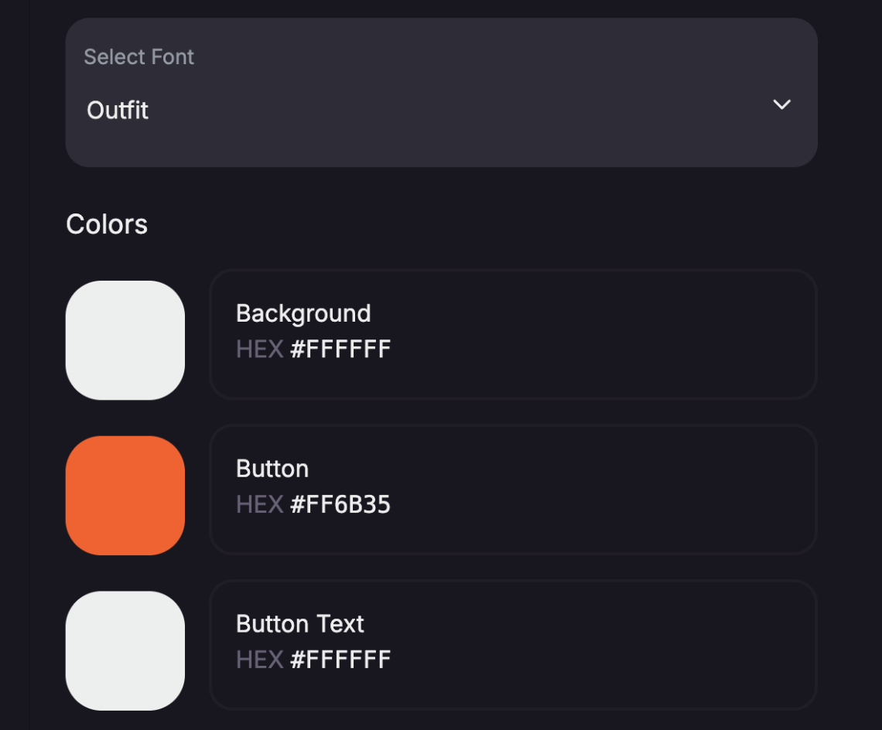Click the "Background" field label

pos(303,313)
